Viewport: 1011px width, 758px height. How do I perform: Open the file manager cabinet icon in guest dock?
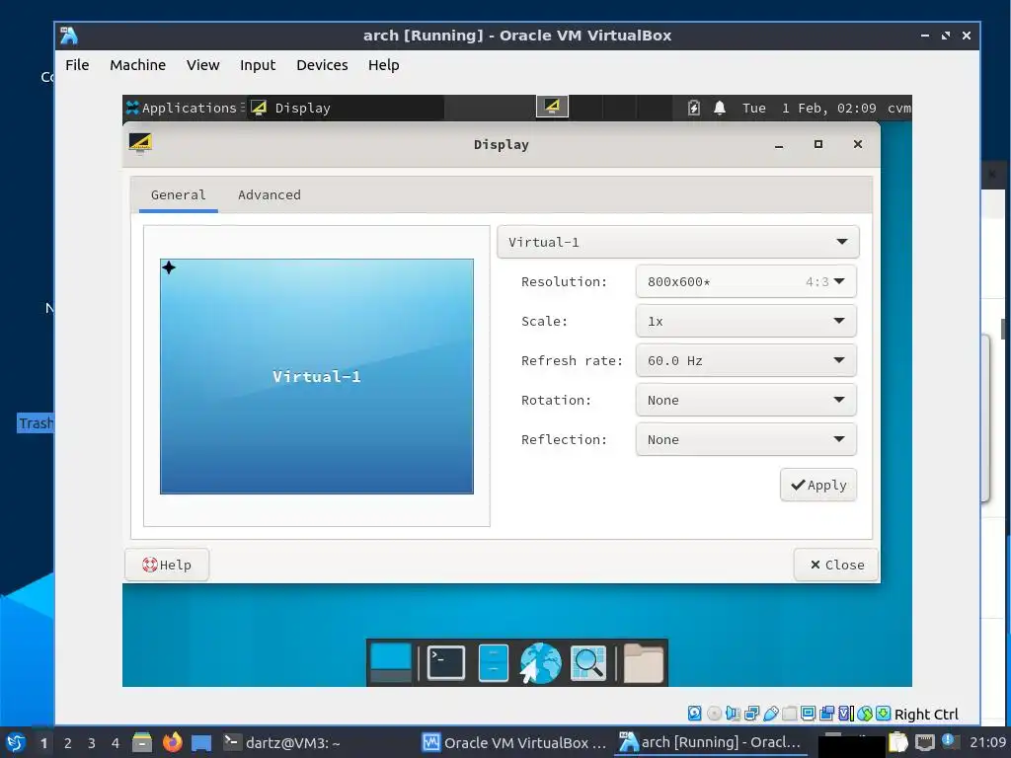tap(494, 662)
